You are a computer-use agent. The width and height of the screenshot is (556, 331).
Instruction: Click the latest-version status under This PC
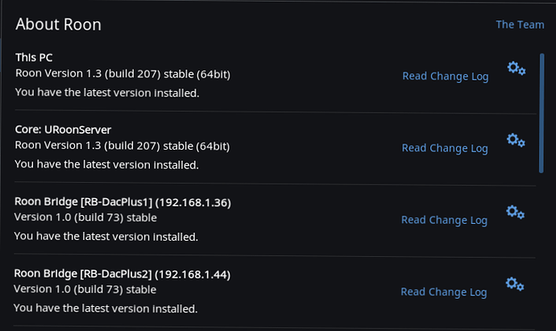pyautogui.click(x=107, y=93)
